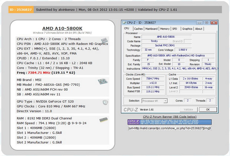
Task: Go to the SPD tab
Action: (175, 29)
